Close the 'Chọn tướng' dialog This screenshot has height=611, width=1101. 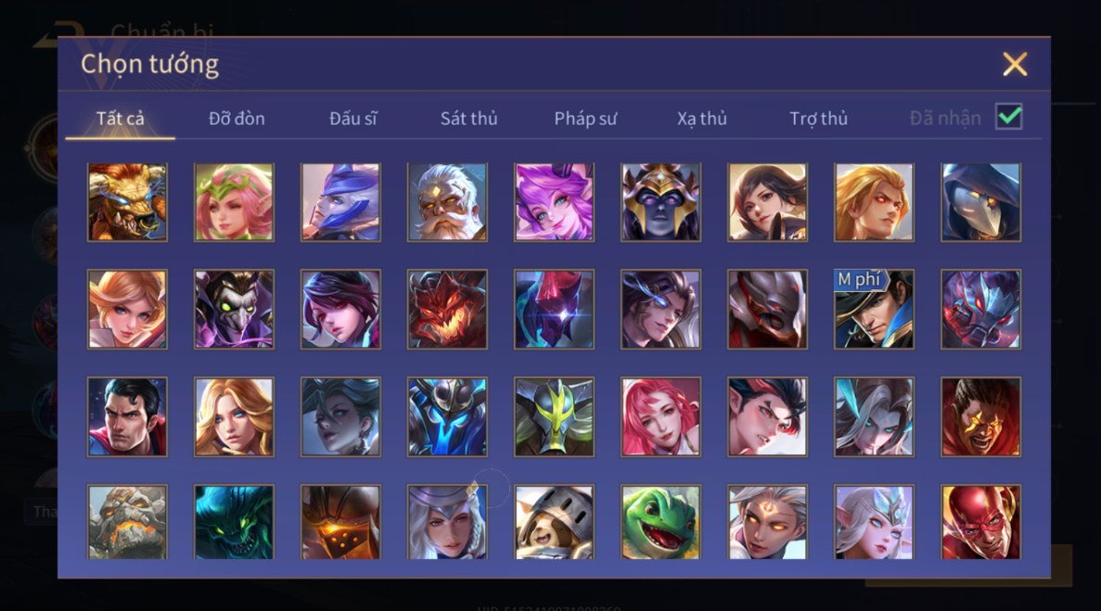[1015, 65]
